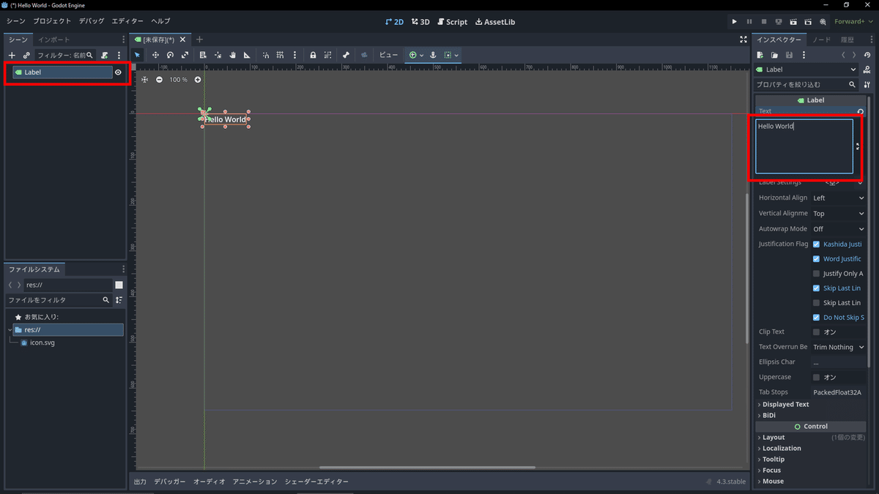Select the Move tool in the canvas toolbar

coord(156,55)
